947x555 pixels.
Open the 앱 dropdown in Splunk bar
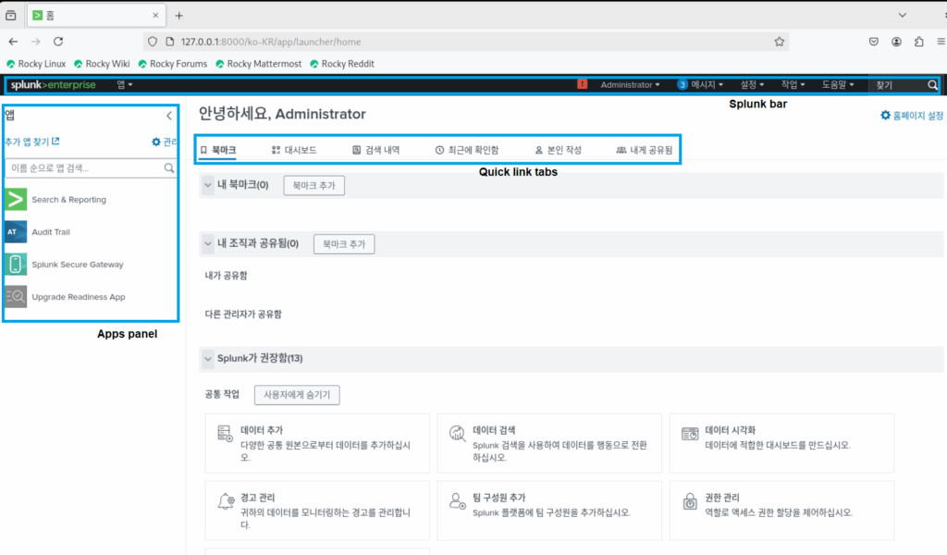(x=125, y=84)
